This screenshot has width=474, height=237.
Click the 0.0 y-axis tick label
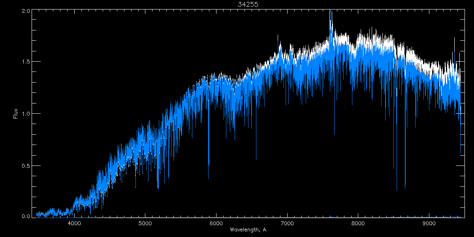26,216
